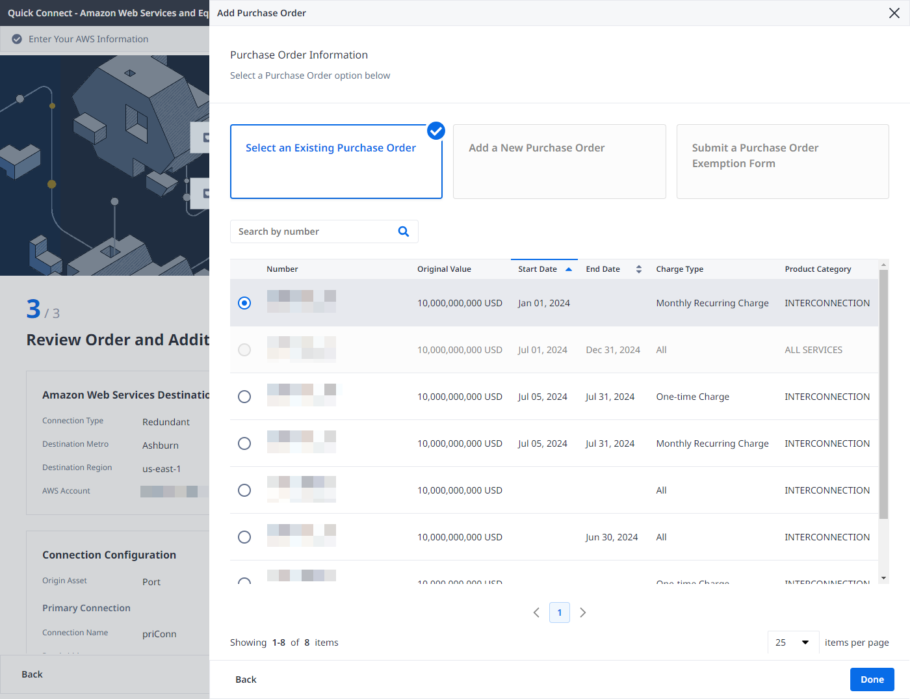910x699 pixels.
Task: Click the Ashburn destination metro value
Action: (161, 445)
